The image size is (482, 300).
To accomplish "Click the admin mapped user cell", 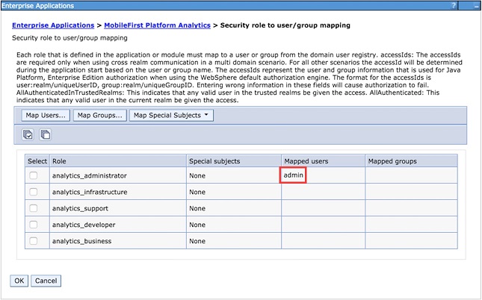I will 293,175.
